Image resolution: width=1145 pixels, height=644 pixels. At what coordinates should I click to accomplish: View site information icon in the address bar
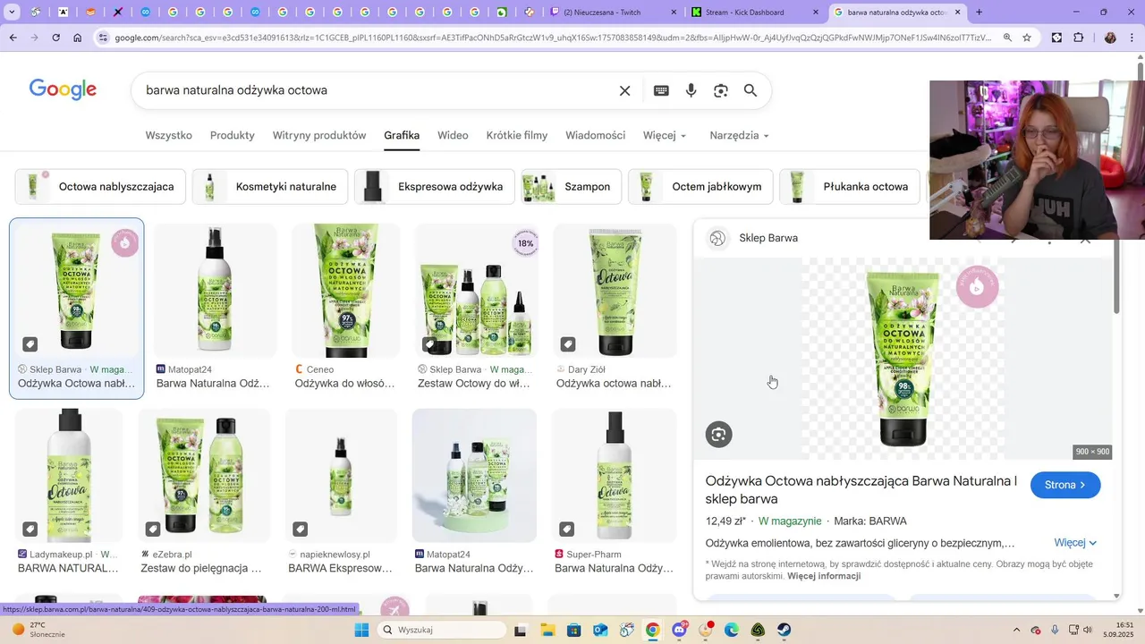104,38
